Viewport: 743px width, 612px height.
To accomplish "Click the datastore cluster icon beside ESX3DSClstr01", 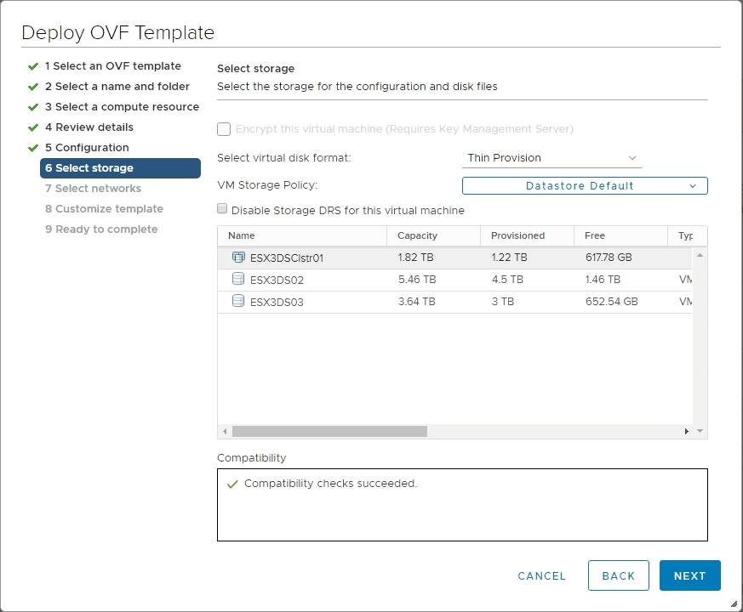I will coord(239,256).
